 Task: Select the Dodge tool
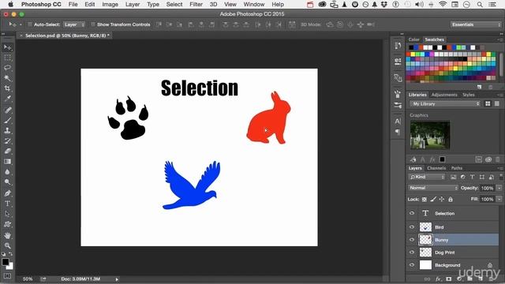point(7,182)
